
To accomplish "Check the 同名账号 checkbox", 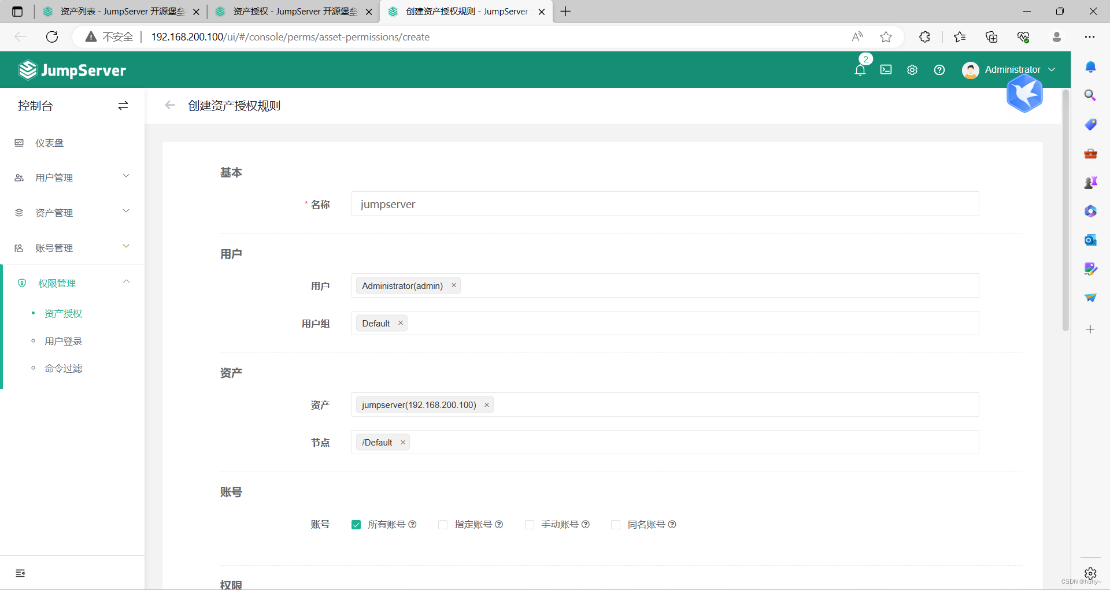I will pos(616,525).
